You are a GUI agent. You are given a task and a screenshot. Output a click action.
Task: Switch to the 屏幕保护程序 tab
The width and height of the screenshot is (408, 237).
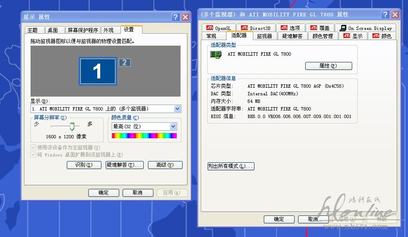[83, 30]
